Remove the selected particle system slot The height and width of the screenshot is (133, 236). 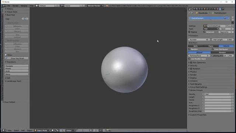pos(233,20)
